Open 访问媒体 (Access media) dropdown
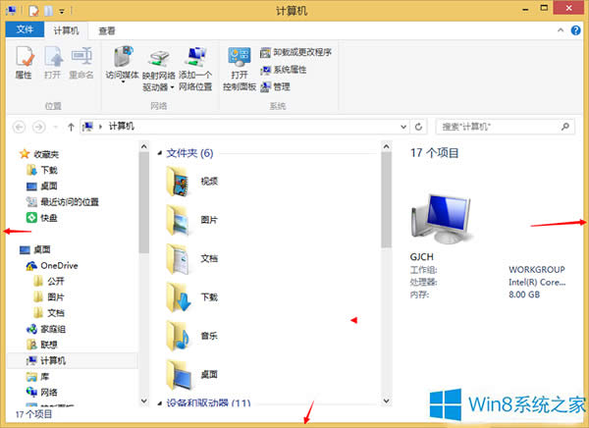Image resolution: width=589 pixels, height=428 pixels. [123, 65]
